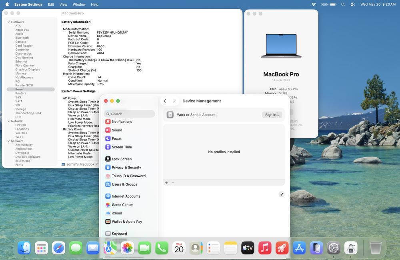Collapse the Network section in System Information
The width and height of the screenshot is (400, 260).
point(9,121)
